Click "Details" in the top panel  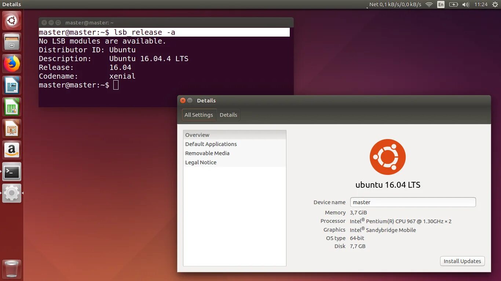(x=12, y=4)
